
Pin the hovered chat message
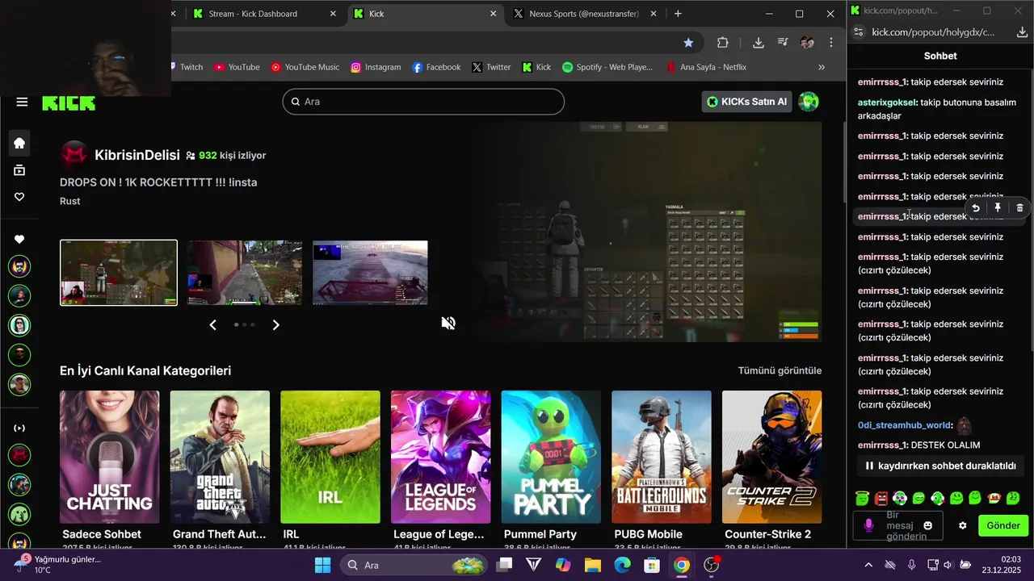point(998,208)
